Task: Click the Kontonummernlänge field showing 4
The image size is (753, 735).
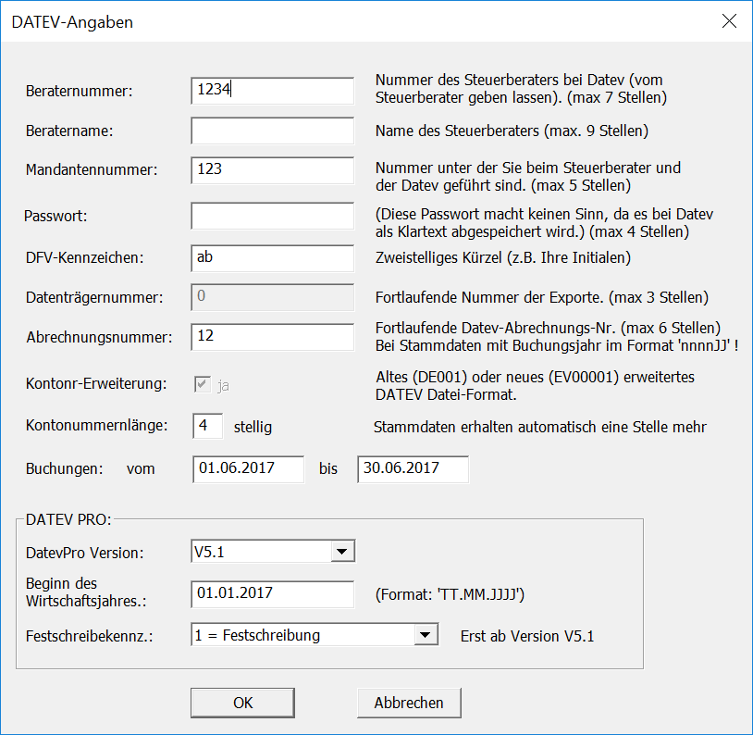Action: (x=207, y=426)
